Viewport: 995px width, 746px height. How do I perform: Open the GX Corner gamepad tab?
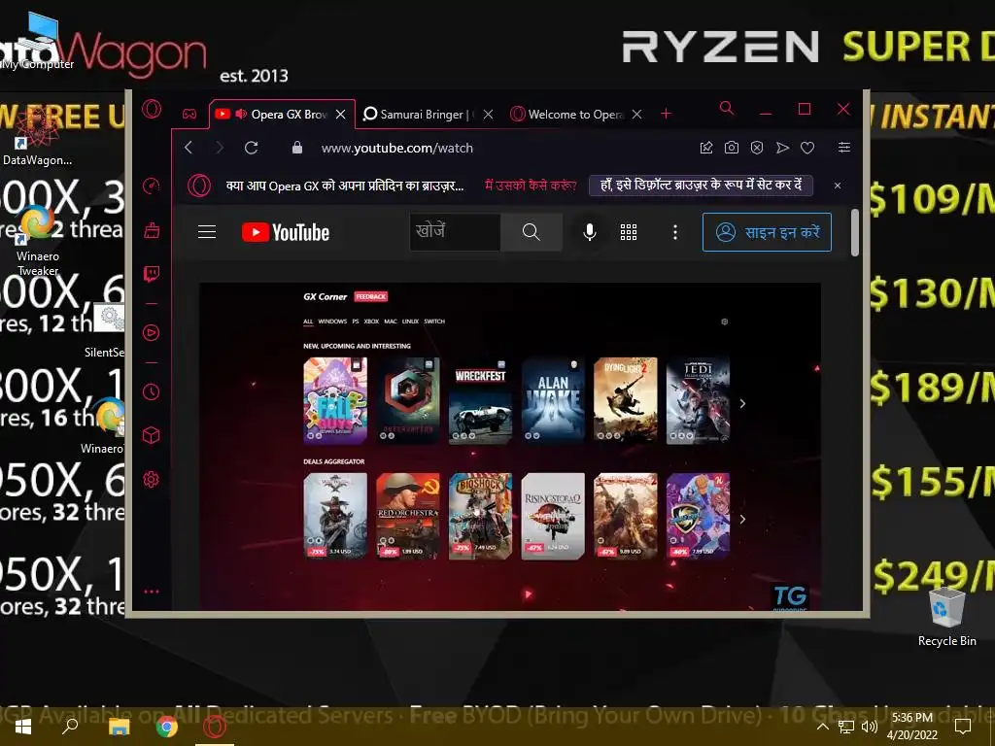189,115
